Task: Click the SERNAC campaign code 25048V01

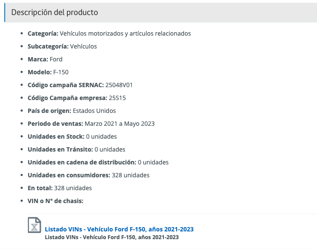Action: point(119,85)
